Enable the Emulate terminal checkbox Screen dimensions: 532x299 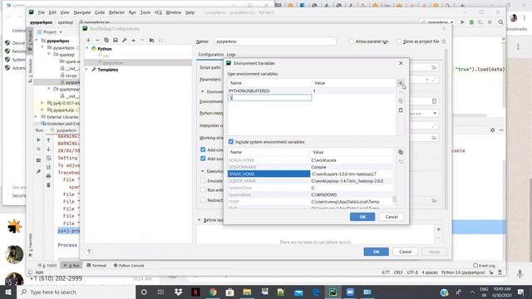pyautogui.click(x=203, y=181)
